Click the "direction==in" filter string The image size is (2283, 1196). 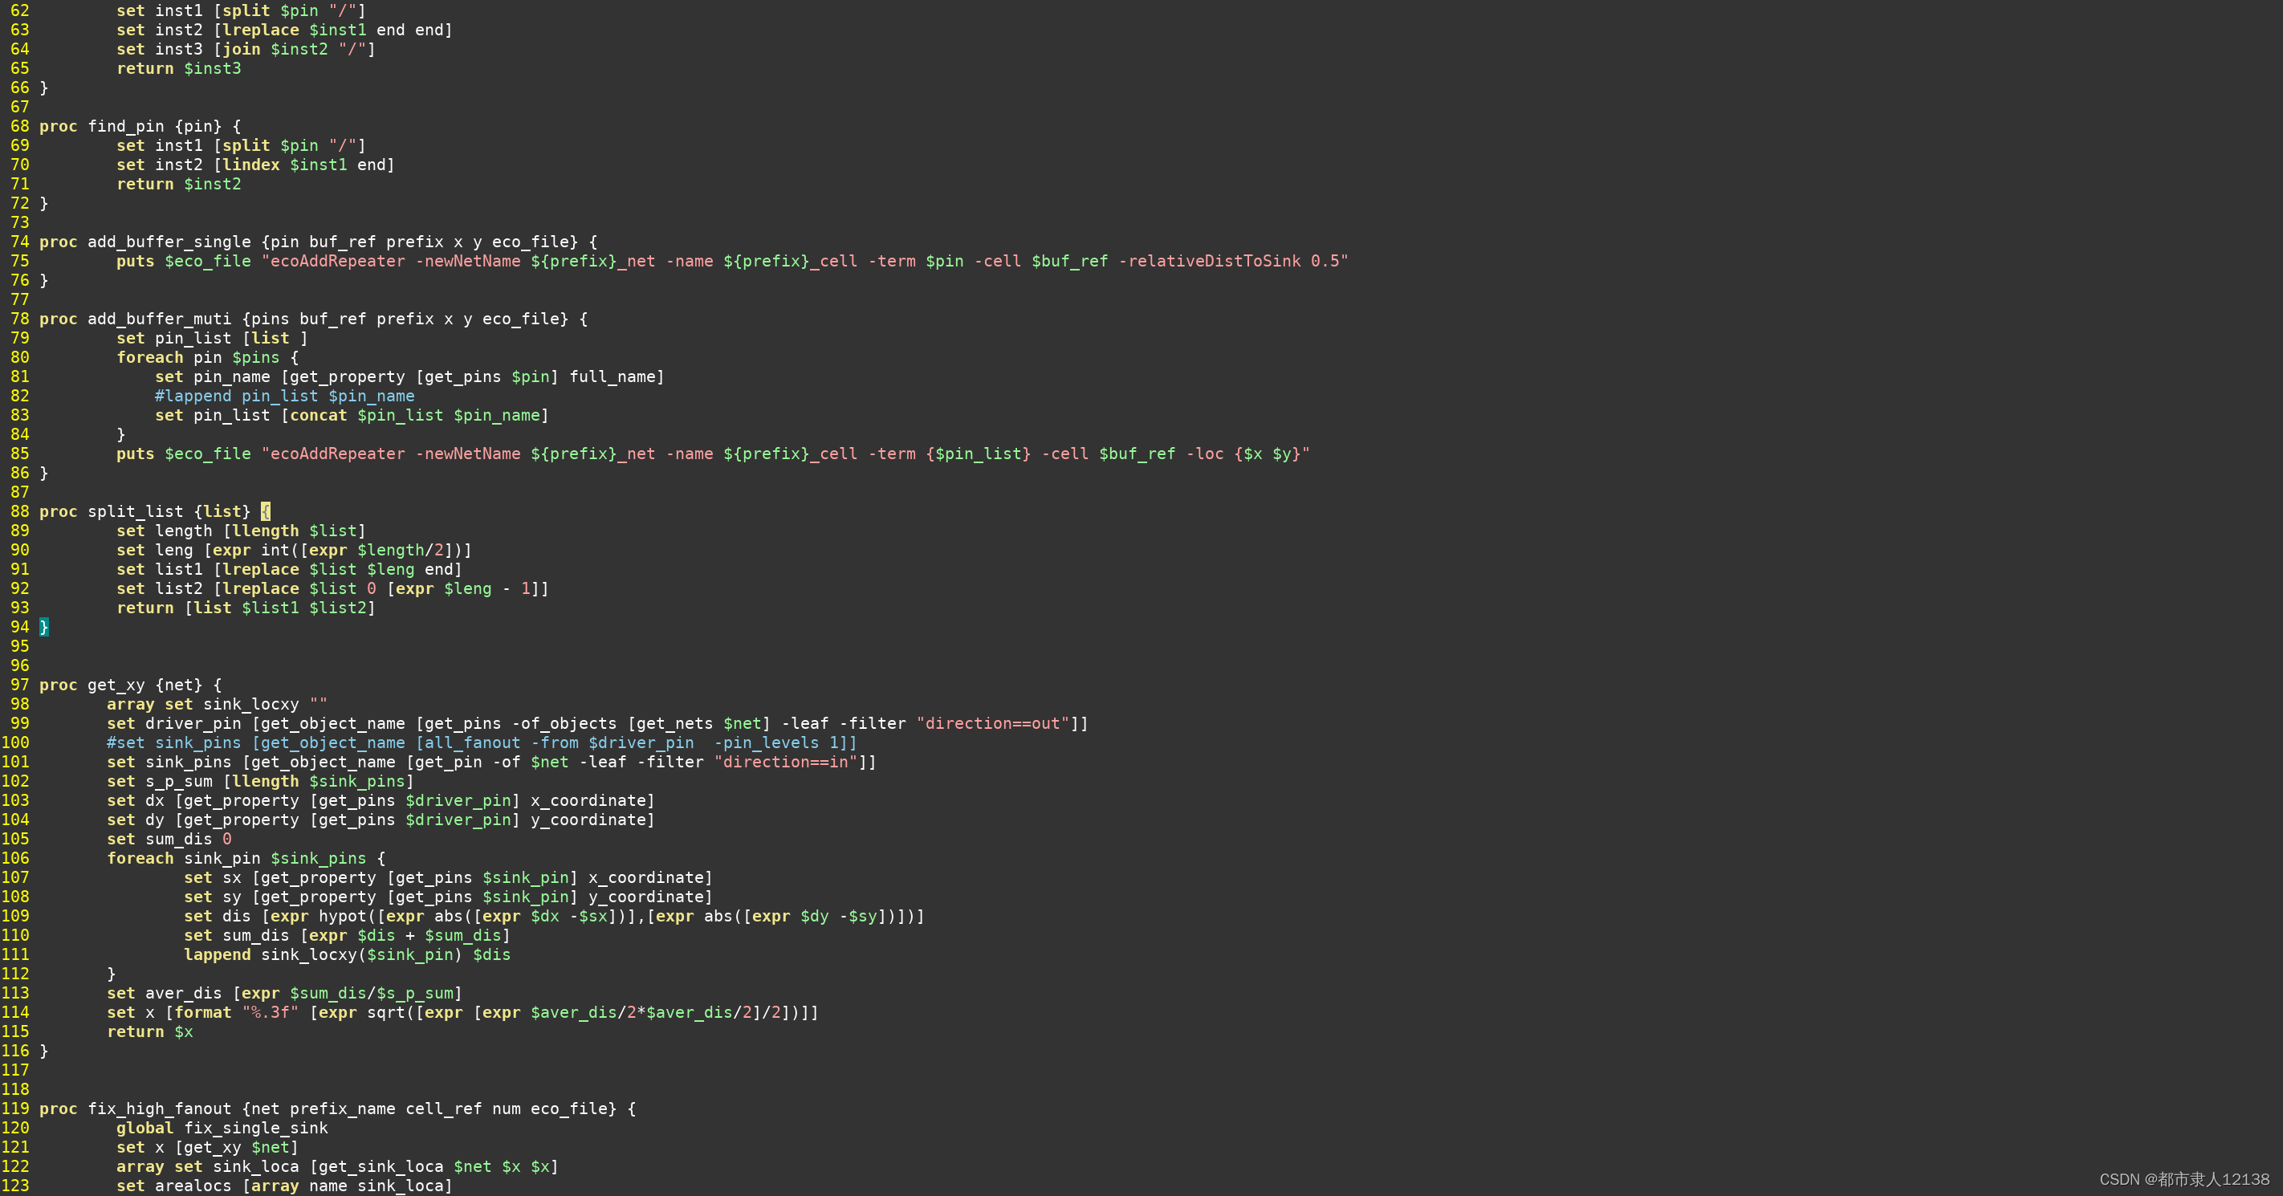coord(786,762)
